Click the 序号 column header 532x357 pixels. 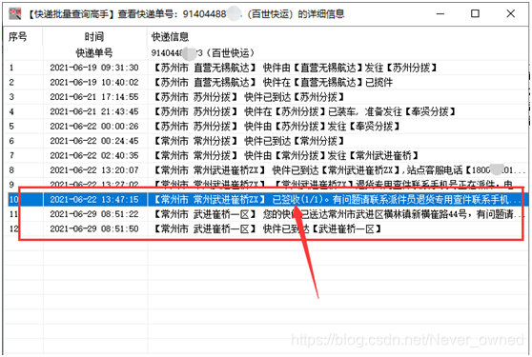(x=18, y=36)
